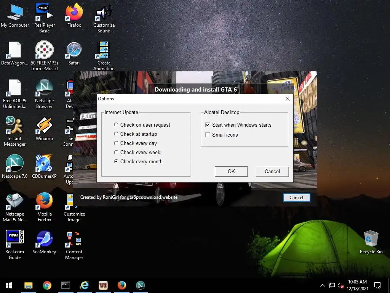Open the network status tray icon
Viewport: 390px width, 293px height.
(x=332, y=285)
